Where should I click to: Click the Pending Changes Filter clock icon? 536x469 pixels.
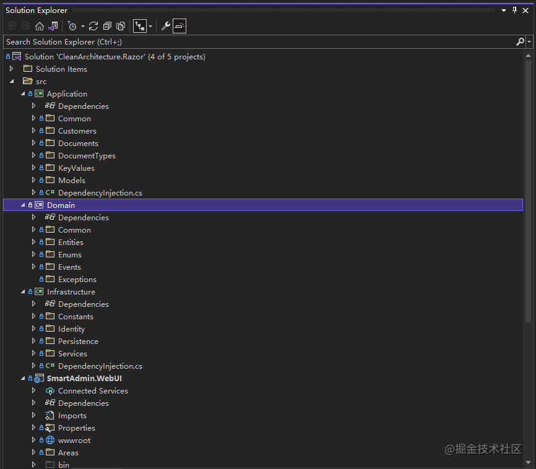(72, 26)
